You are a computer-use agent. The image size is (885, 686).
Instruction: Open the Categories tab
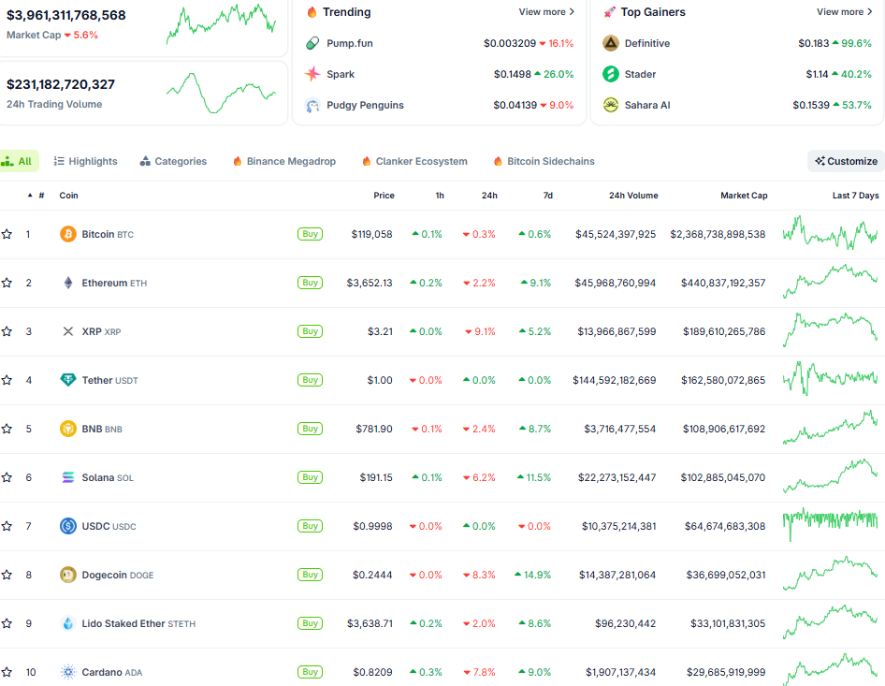[173, 162]
